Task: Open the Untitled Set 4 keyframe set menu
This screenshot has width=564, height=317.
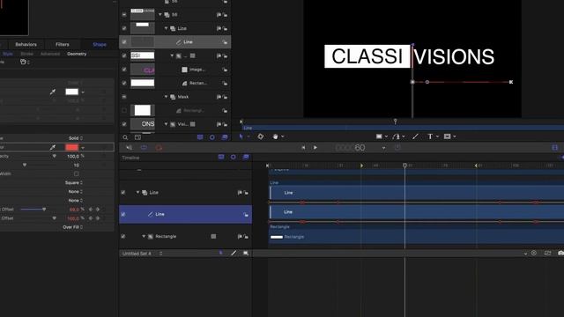Action: tap(142, 254)
